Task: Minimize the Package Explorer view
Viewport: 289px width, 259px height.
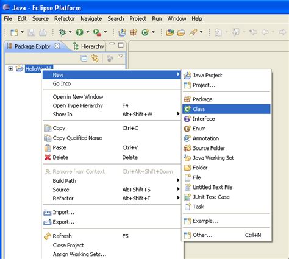Action: [112, 44]
